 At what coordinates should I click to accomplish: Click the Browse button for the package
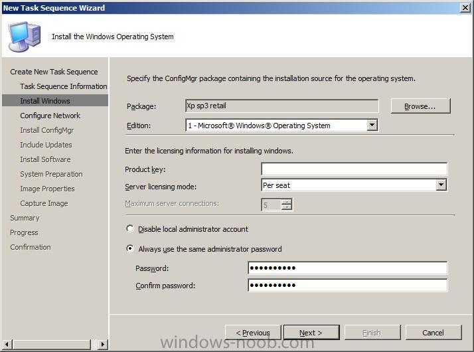coord(420,106)
